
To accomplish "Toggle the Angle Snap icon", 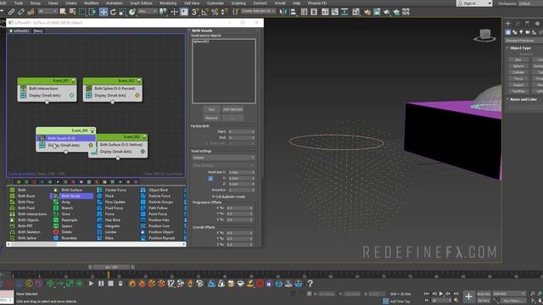I will click(204, 12).
